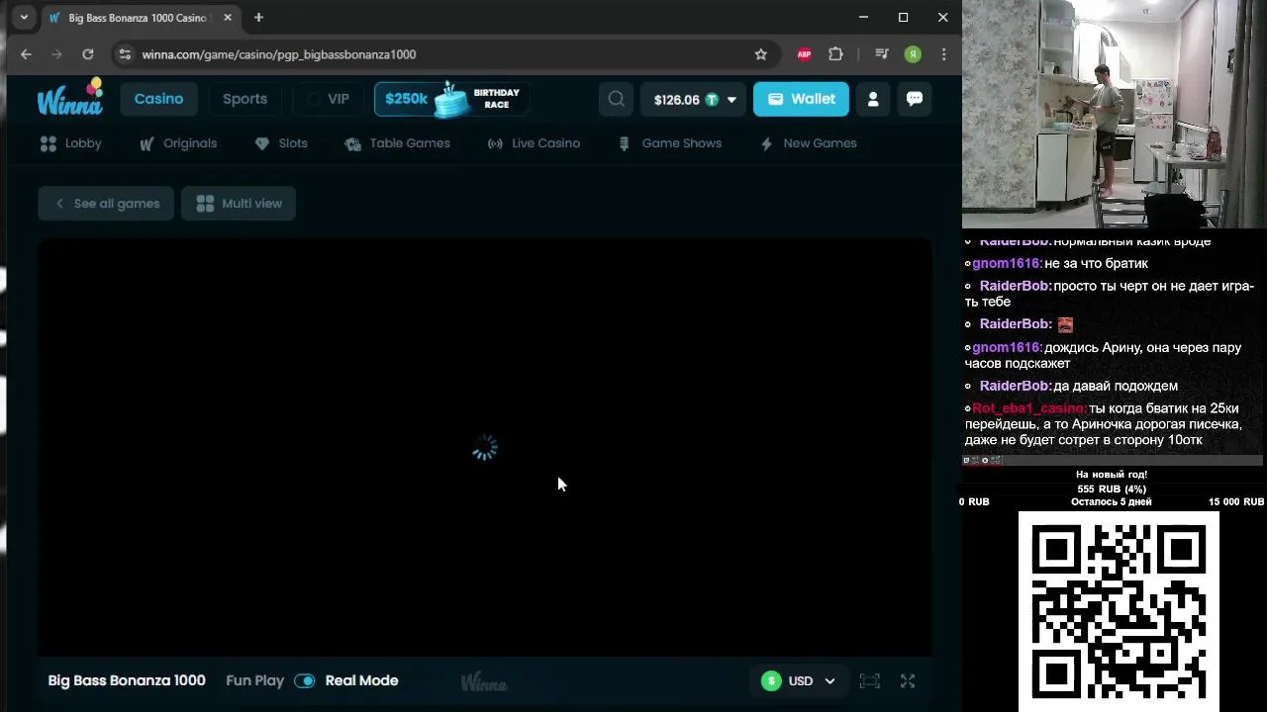Open the Chrome three-dot menu
Viewport: 1267px width, 712px height.
click(x=943, y=54)
